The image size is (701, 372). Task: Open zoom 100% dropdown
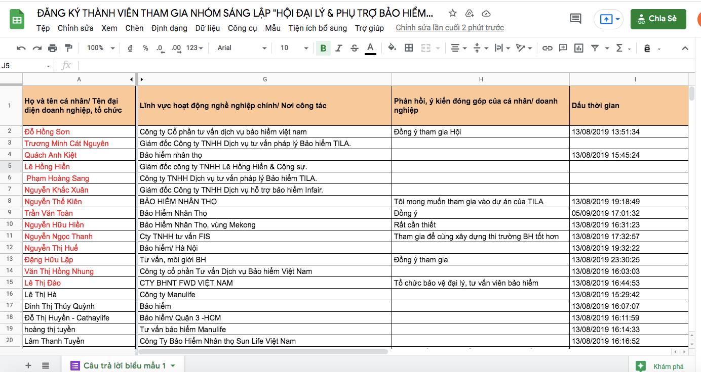(x=101, y=48)
